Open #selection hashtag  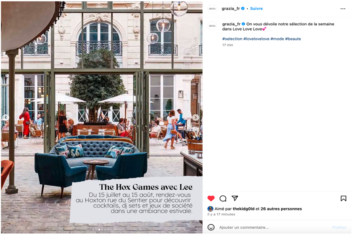tap(232, 39)
